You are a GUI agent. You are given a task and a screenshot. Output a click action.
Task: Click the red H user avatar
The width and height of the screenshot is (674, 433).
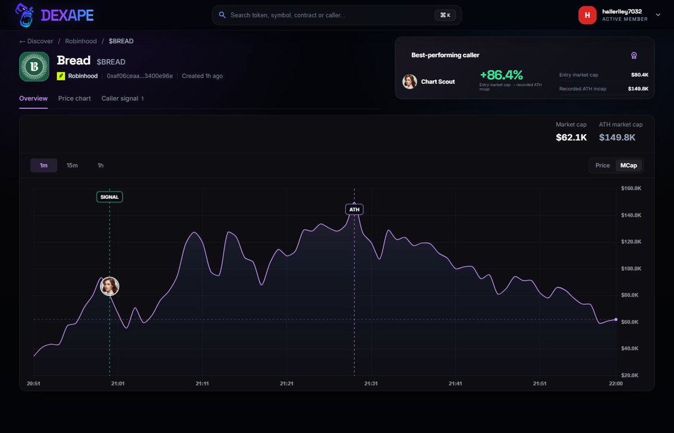tap(587, 15)
